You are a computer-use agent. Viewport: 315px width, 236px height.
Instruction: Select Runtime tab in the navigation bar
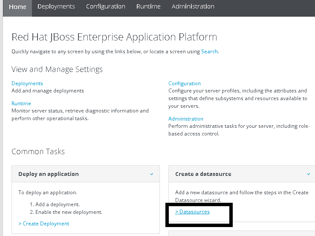pyautogui.click(x=148, y=7)
